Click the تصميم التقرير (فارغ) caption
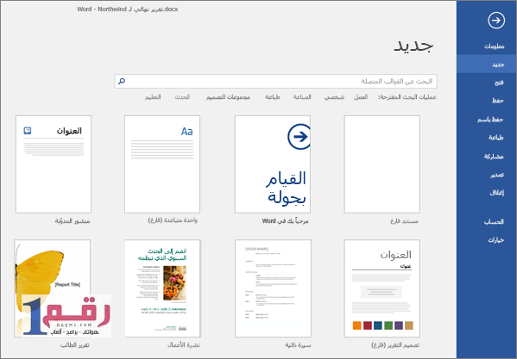Viewport: 517px width, 359px height. [x=395, y=345]
